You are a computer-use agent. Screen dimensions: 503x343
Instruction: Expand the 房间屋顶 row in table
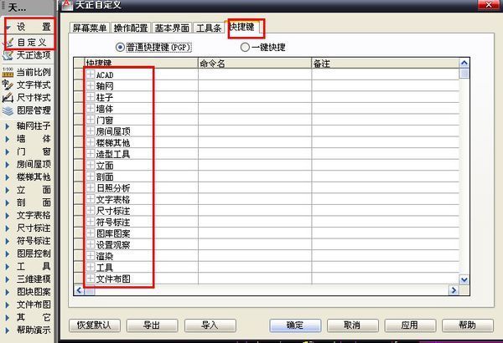pyautogui.click(x=91, y=131)
